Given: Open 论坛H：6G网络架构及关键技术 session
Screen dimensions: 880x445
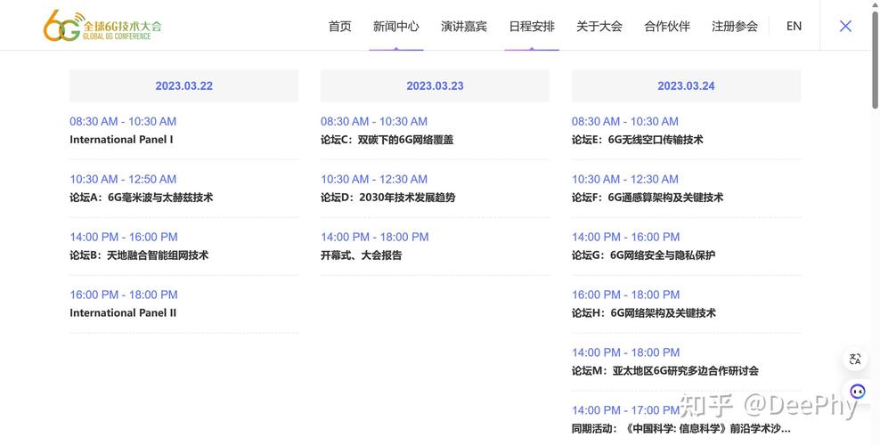Looking at the screenshot, I should pos(644,312).
